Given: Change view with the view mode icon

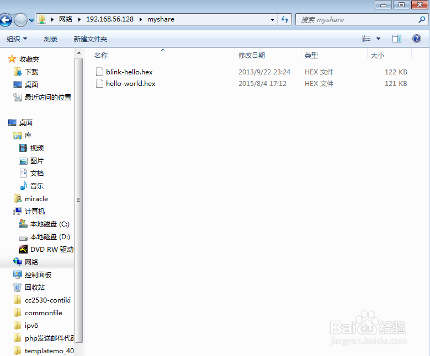Looking at the screenshot, I should (367, 39).
